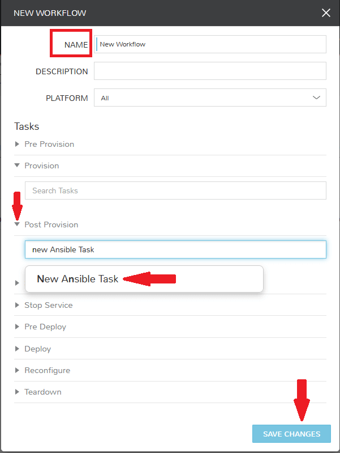Click the Name input field
Viewport: 340px width, 453px height.
click(210, 44)
